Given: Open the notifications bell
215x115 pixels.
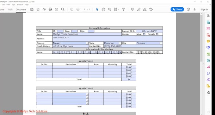Looking at the screenshot, I should point(194,9).
